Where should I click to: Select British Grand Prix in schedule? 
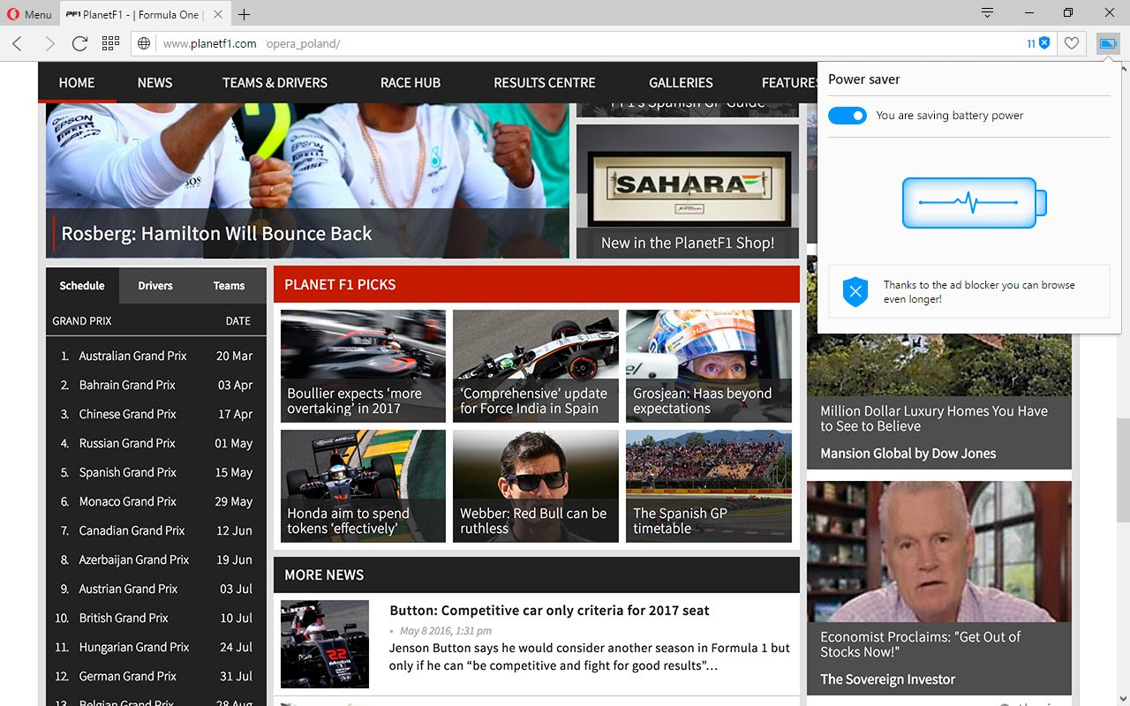coord(156,618)
